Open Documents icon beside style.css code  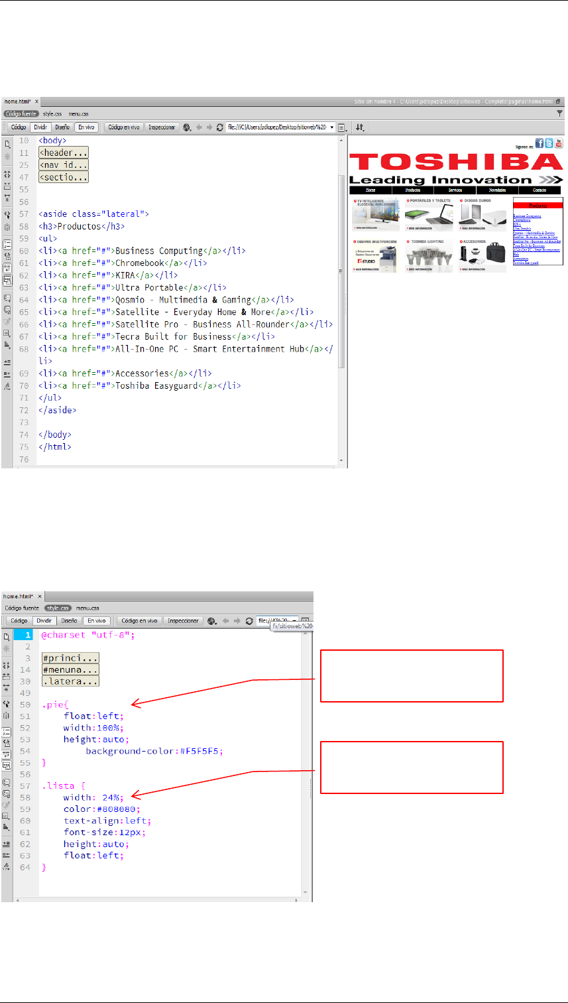click(6, 637)
